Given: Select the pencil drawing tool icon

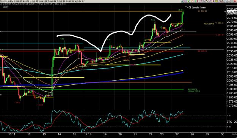Looking at the screenshot, I should pos(191,1).
